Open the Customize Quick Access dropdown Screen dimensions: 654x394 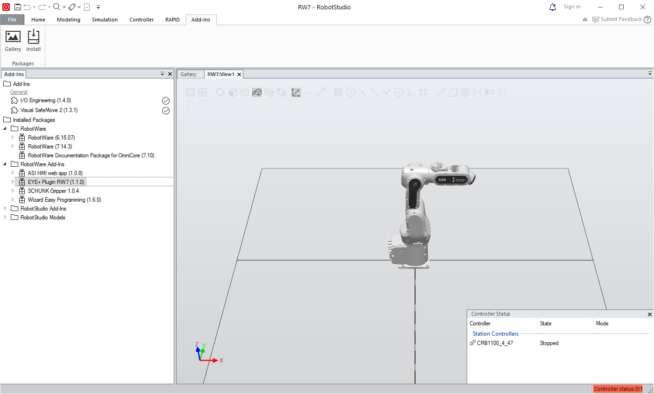click(98, 7)
